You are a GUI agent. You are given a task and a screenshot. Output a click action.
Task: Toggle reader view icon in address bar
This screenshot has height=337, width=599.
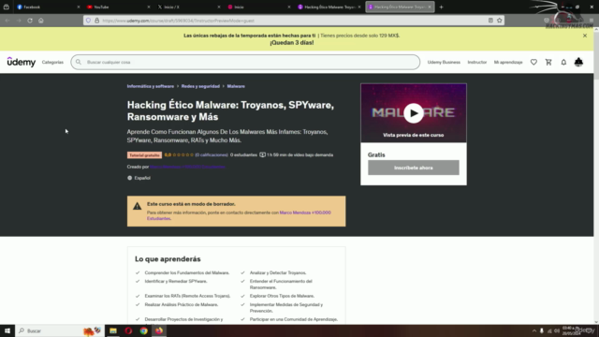pyautogui.click(x=490, y=21)
